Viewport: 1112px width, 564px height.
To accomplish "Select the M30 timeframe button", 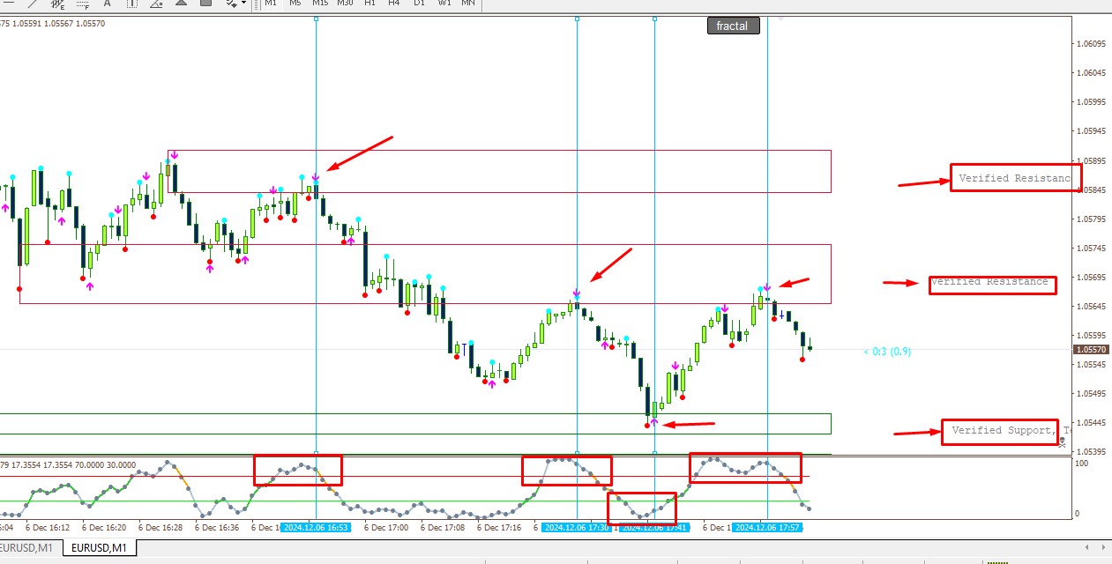I will (345, 4).
